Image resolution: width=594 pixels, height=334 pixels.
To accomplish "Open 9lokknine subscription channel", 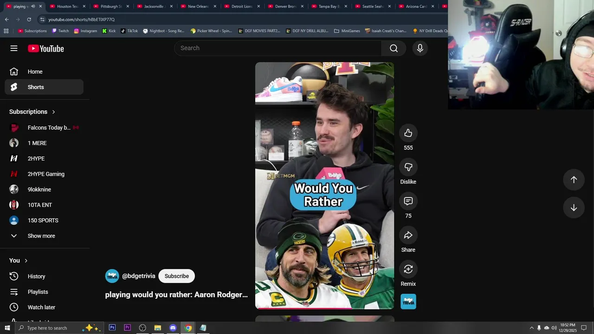I will point(44,189).
